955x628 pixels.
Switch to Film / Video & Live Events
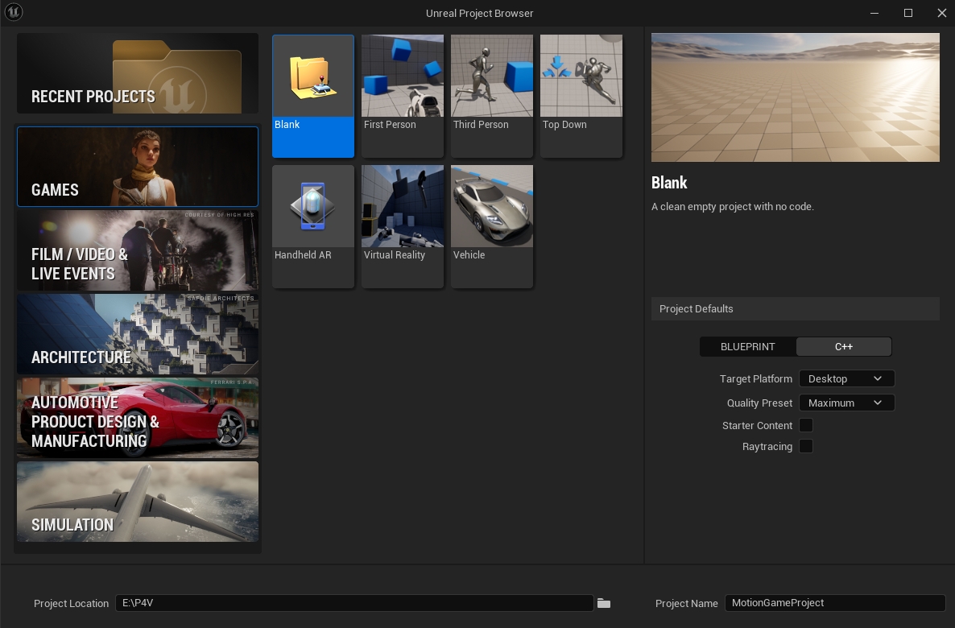[x=138, y=250]
